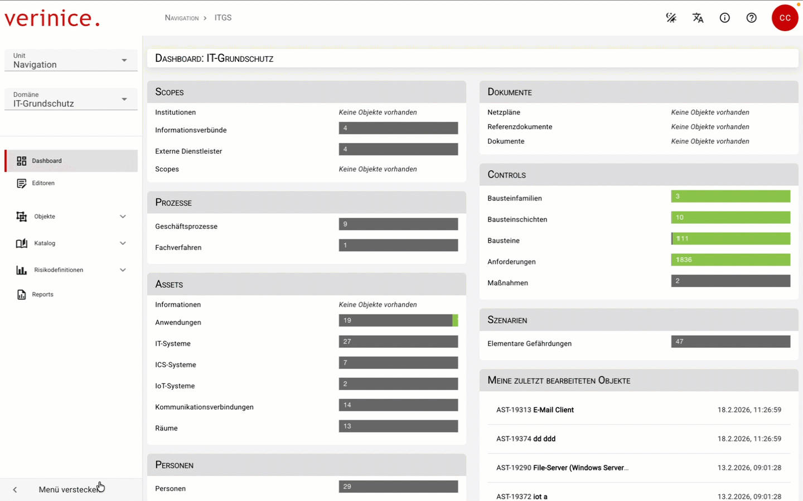
Task: Expand the Katalog chevron
Action: pos(123,243)
